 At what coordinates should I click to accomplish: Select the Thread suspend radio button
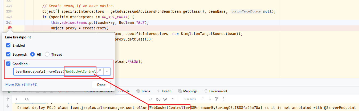pyautogui.click(x=47, y=54)
